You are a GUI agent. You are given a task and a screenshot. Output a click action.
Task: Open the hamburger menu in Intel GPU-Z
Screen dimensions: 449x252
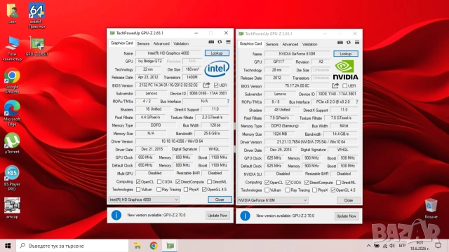(228, 42)
